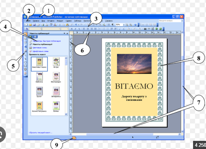Align text left
This screenshot has width=206, height=149.
(84, 29)
